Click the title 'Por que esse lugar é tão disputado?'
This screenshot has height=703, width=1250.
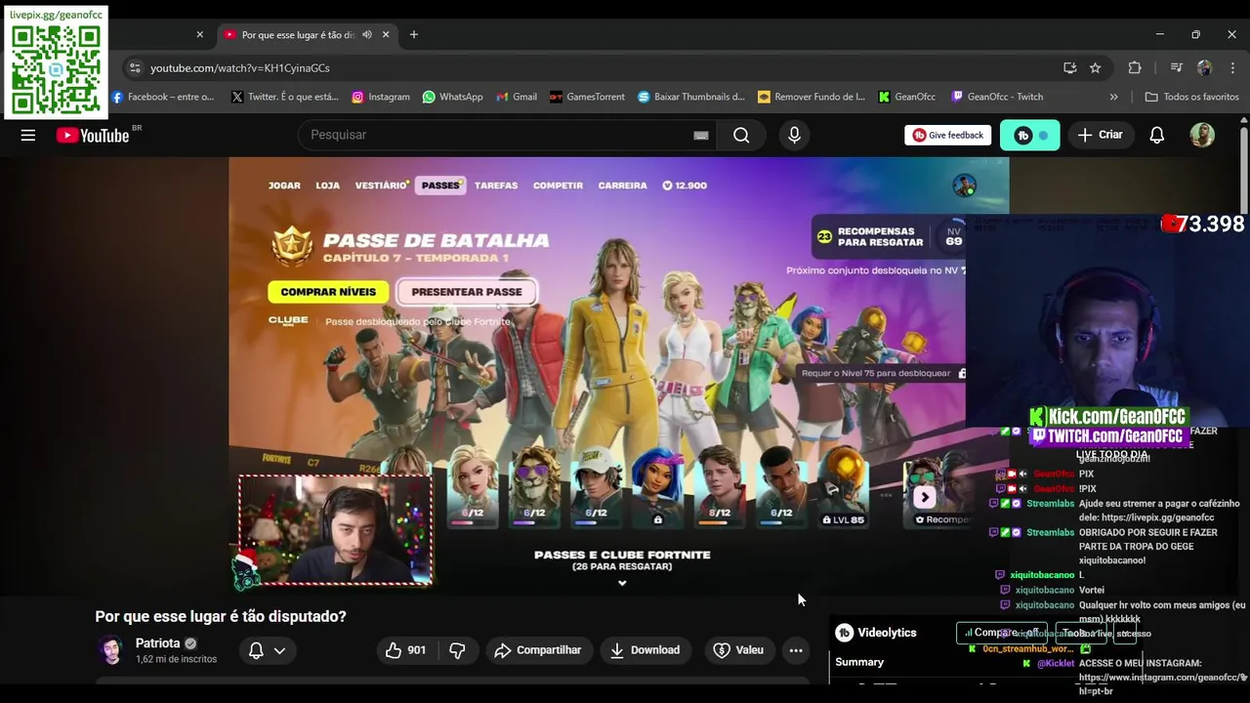click(221, 616)
